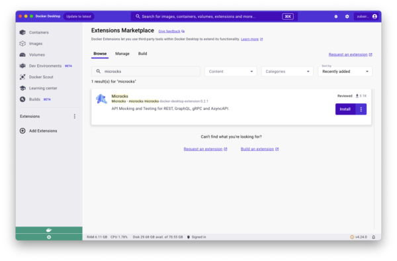Click the circular icon below the whale in the green footer
This screenshot has width=397, height=261.
click(x=49, y=237)
